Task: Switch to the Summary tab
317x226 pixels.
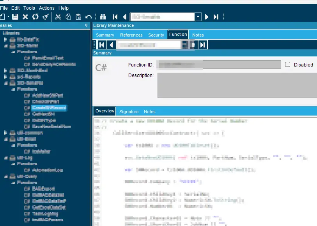Action: pyautogui.click(x=105, y=35)
